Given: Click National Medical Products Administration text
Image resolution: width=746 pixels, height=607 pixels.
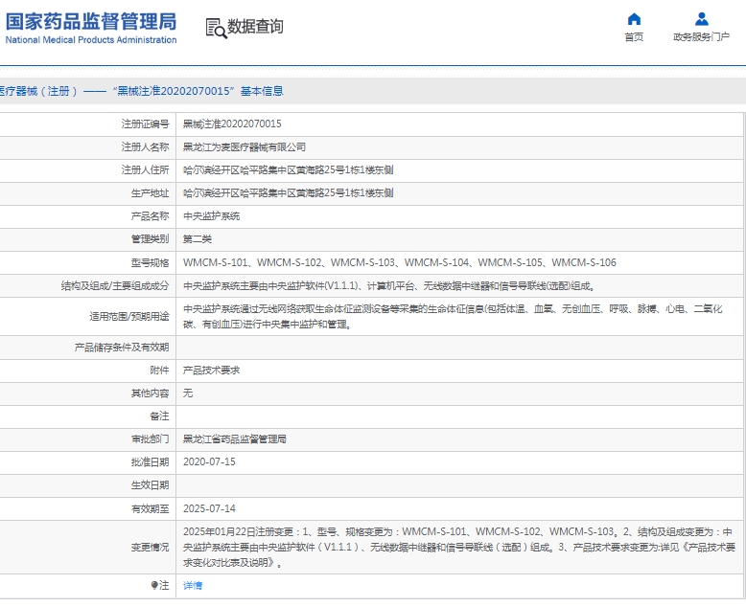Looking at the screenshot, I should tap(91, 40).
